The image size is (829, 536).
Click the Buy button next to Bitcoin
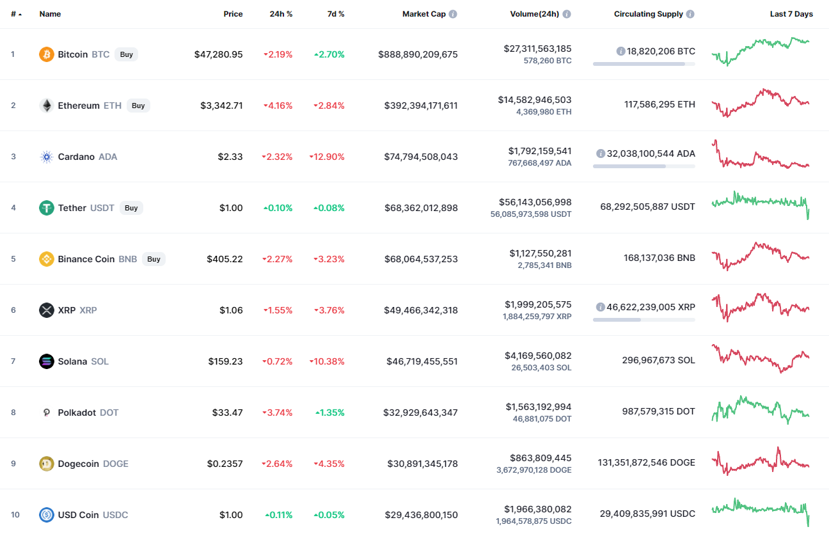point(127,54)
